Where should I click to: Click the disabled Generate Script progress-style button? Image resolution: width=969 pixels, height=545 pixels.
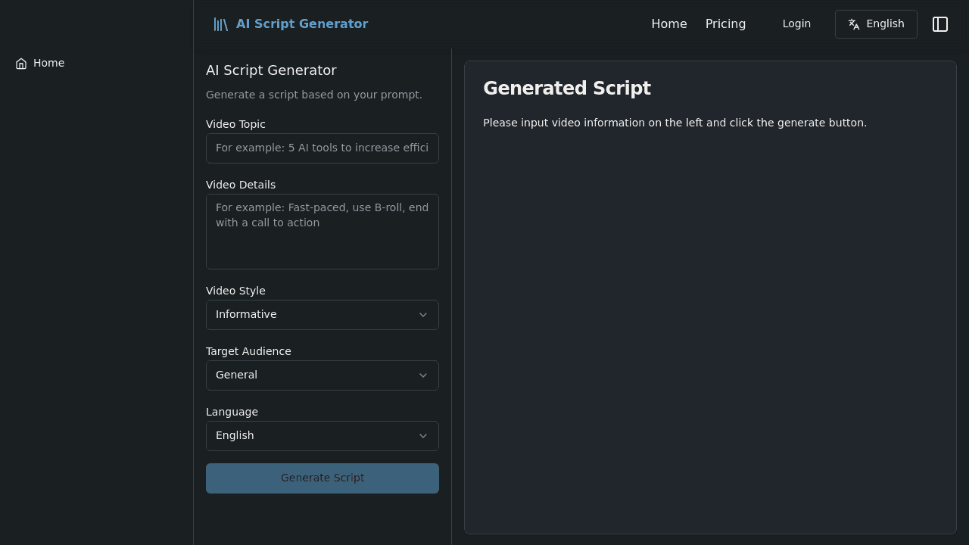pos(322,478)
